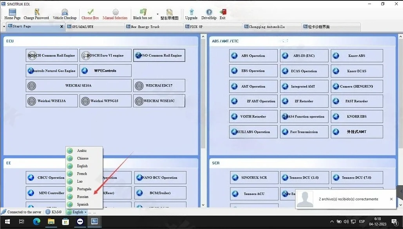
Task: Open DriveHelp
Action: 209,14
